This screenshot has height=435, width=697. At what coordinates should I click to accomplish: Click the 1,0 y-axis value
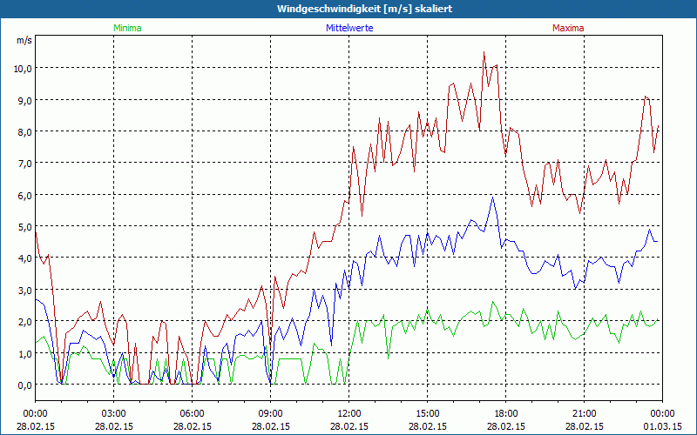tap(24, 353)
